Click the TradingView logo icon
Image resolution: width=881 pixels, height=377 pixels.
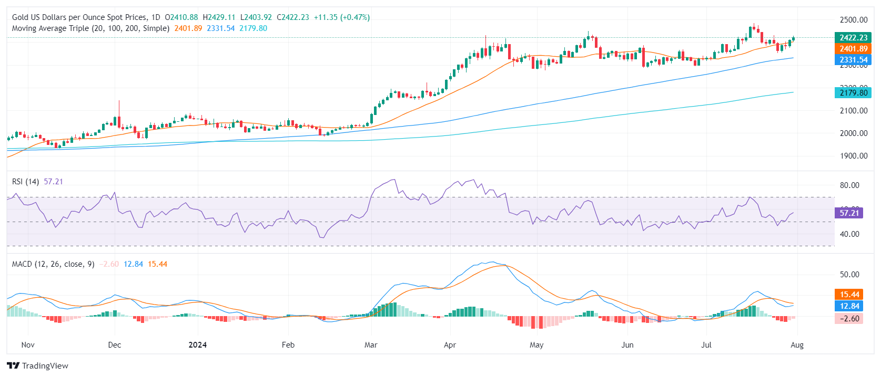(x=13, y=366)
